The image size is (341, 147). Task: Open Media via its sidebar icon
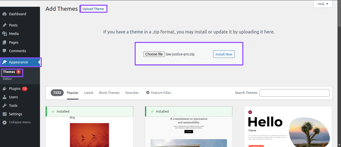tap(4, 34)
